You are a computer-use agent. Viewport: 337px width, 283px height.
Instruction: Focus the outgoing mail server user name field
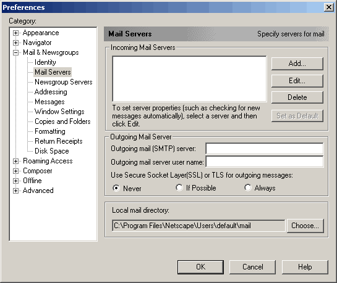[265, 162]
